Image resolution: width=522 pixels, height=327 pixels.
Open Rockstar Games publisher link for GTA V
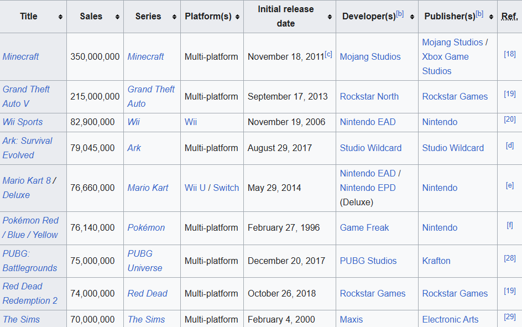click(455, 97)
